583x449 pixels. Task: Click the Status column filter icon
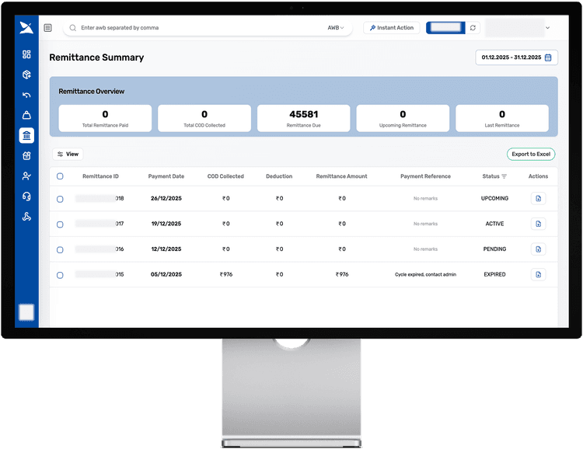[x=504, y=176]
